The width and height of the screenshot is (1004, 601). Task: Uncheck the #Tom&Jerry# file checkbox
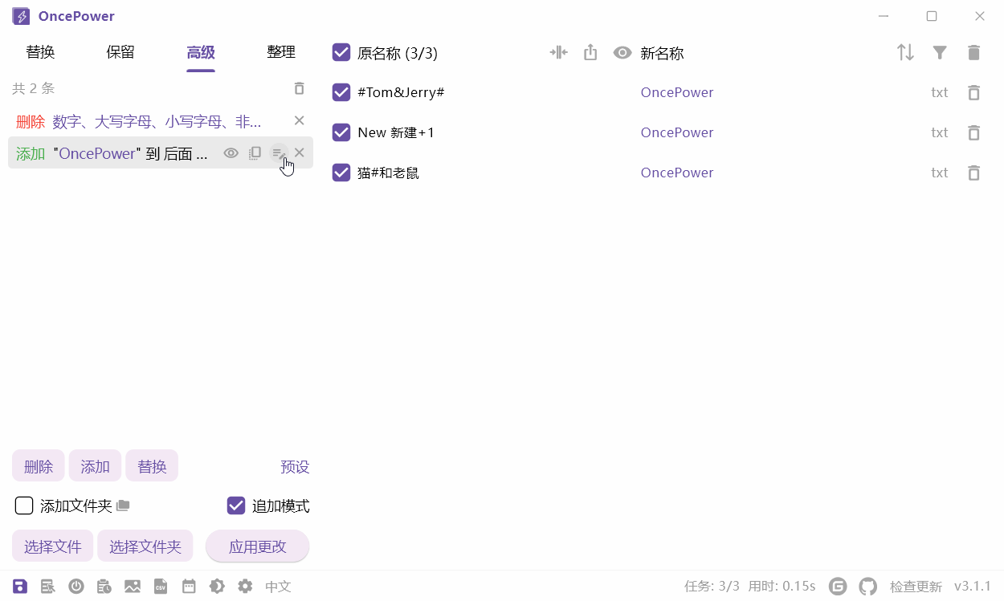[341, 92]
